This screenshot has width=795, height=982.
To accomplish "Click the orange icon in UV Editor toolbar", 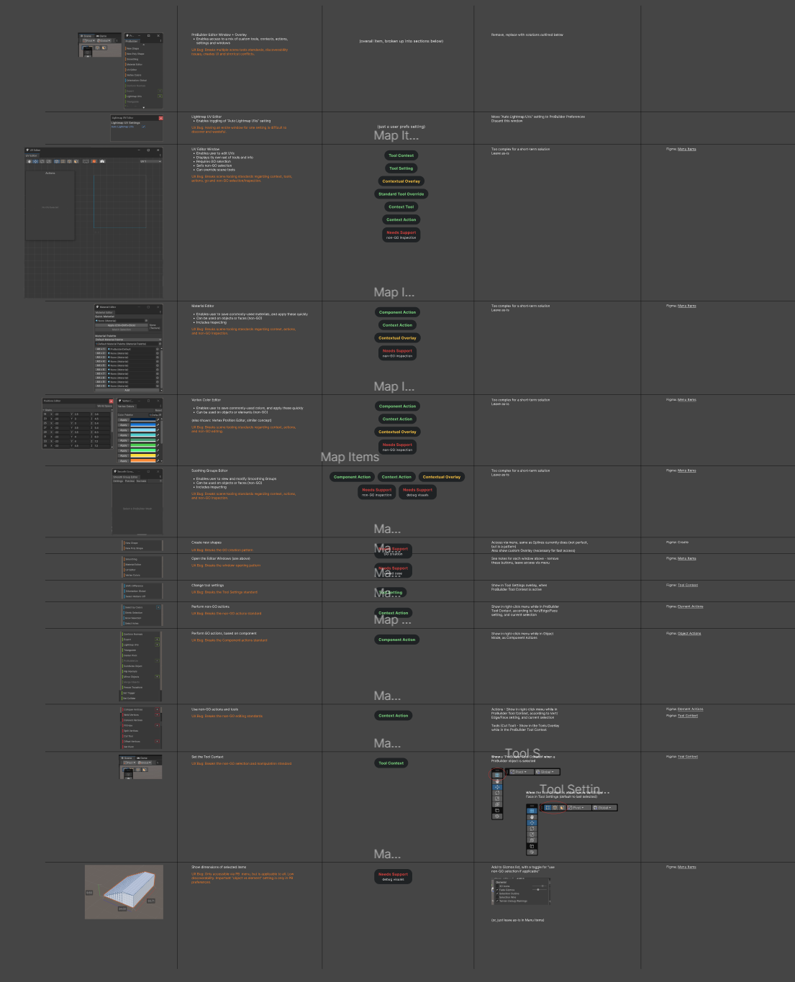I will point(94,161).
